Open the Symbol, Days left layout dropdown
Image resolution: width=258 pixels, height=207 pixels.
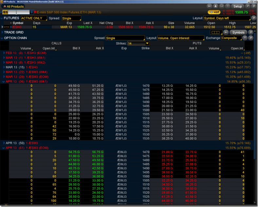(227, 18)
